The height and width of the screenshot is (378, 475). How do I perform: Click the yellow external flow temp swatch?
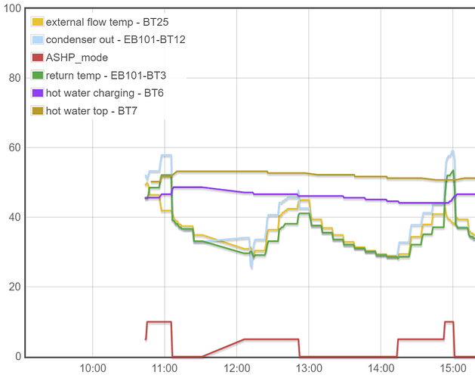click(x=38, y=22)
